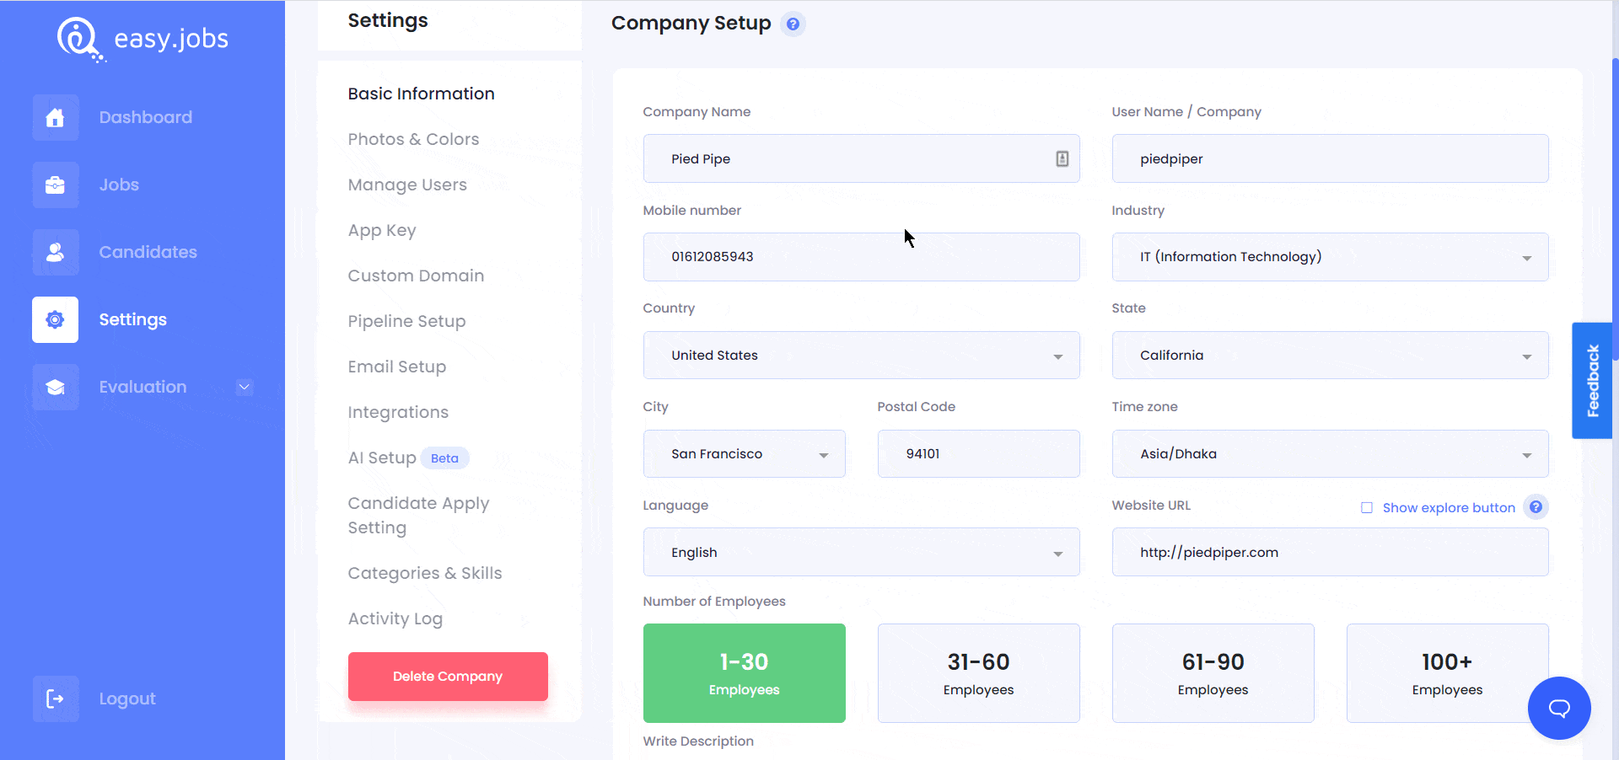
Task: Select Basic Information settings tab
Action: pos(421,94)
